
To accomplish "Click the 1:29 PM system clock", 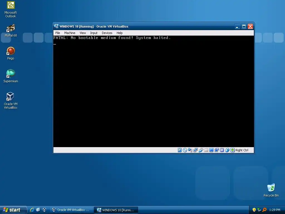I will tap(275, 210).
